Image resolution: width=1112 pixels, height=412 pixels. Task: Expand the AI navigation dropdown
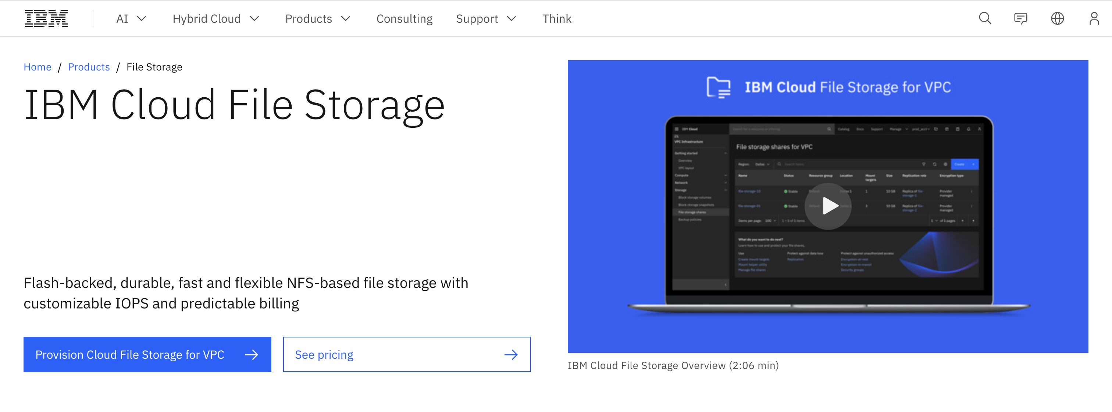pos(131,18)
